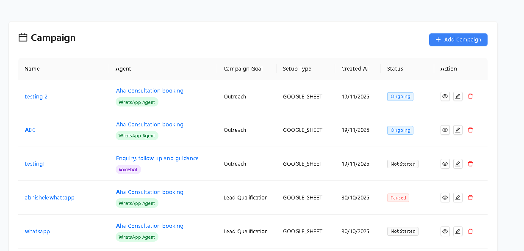Open the testing1 campaign link
Screen dimensions: 524x251
click(x=35, y=164)
